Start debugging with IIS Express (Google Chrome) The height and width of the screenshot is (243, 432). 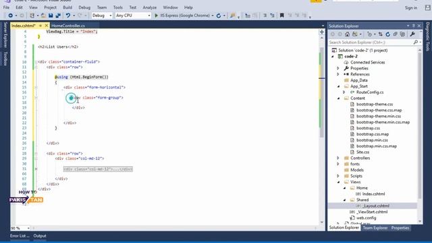tap(182, 16)
